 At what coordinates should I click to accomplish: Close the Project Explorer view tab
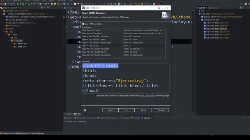tap(19, 8)
